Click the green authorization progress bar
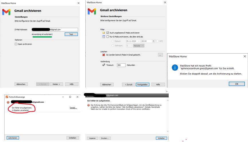Viewport: 248px width, 142px height. [x=42, y=37]
